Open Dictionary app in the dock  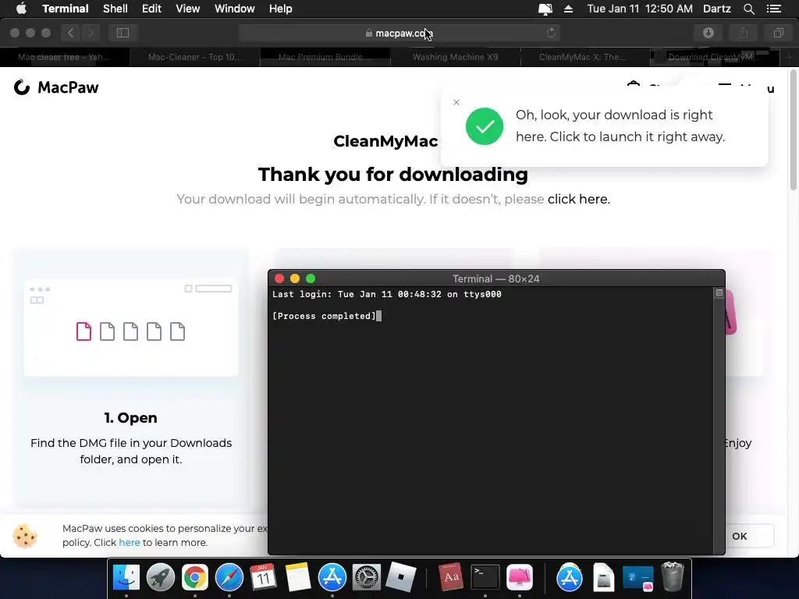coord(451,577)
